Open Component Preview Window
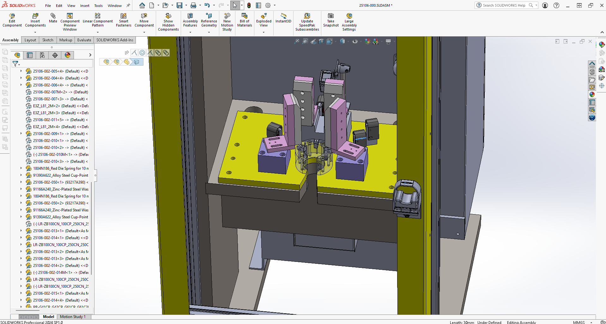 coord(70,22)
